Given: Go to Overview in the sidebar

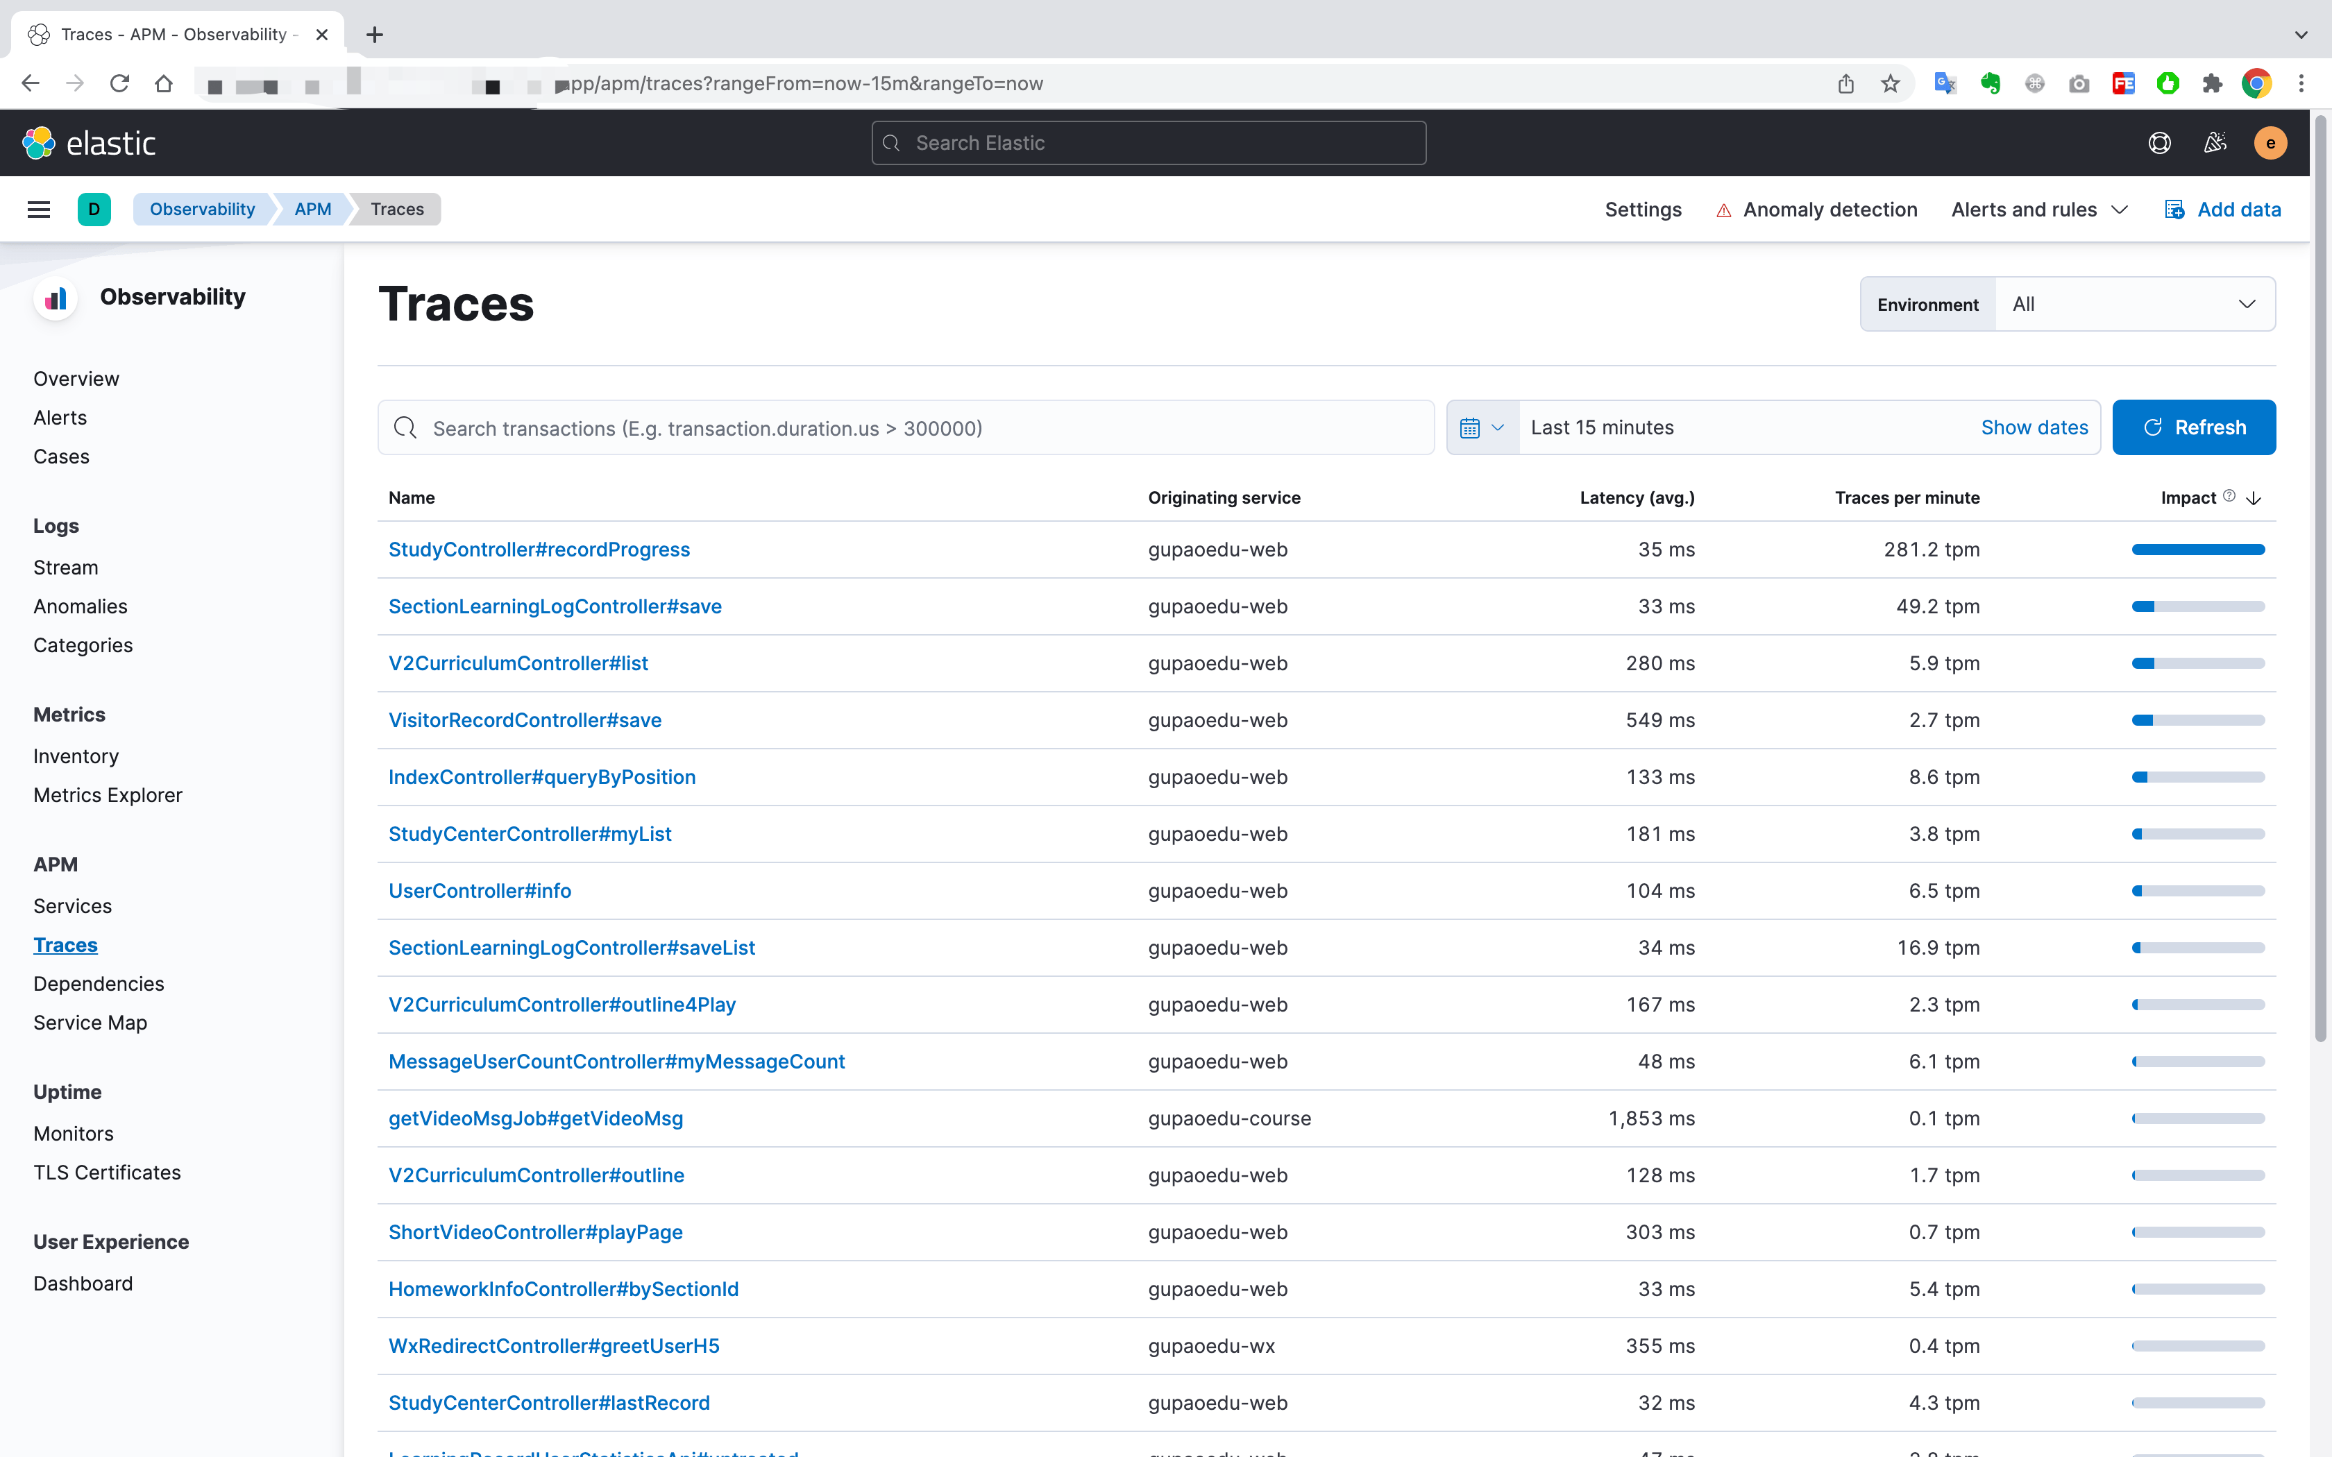Looking at the screenshot, I should click(76, 379).
